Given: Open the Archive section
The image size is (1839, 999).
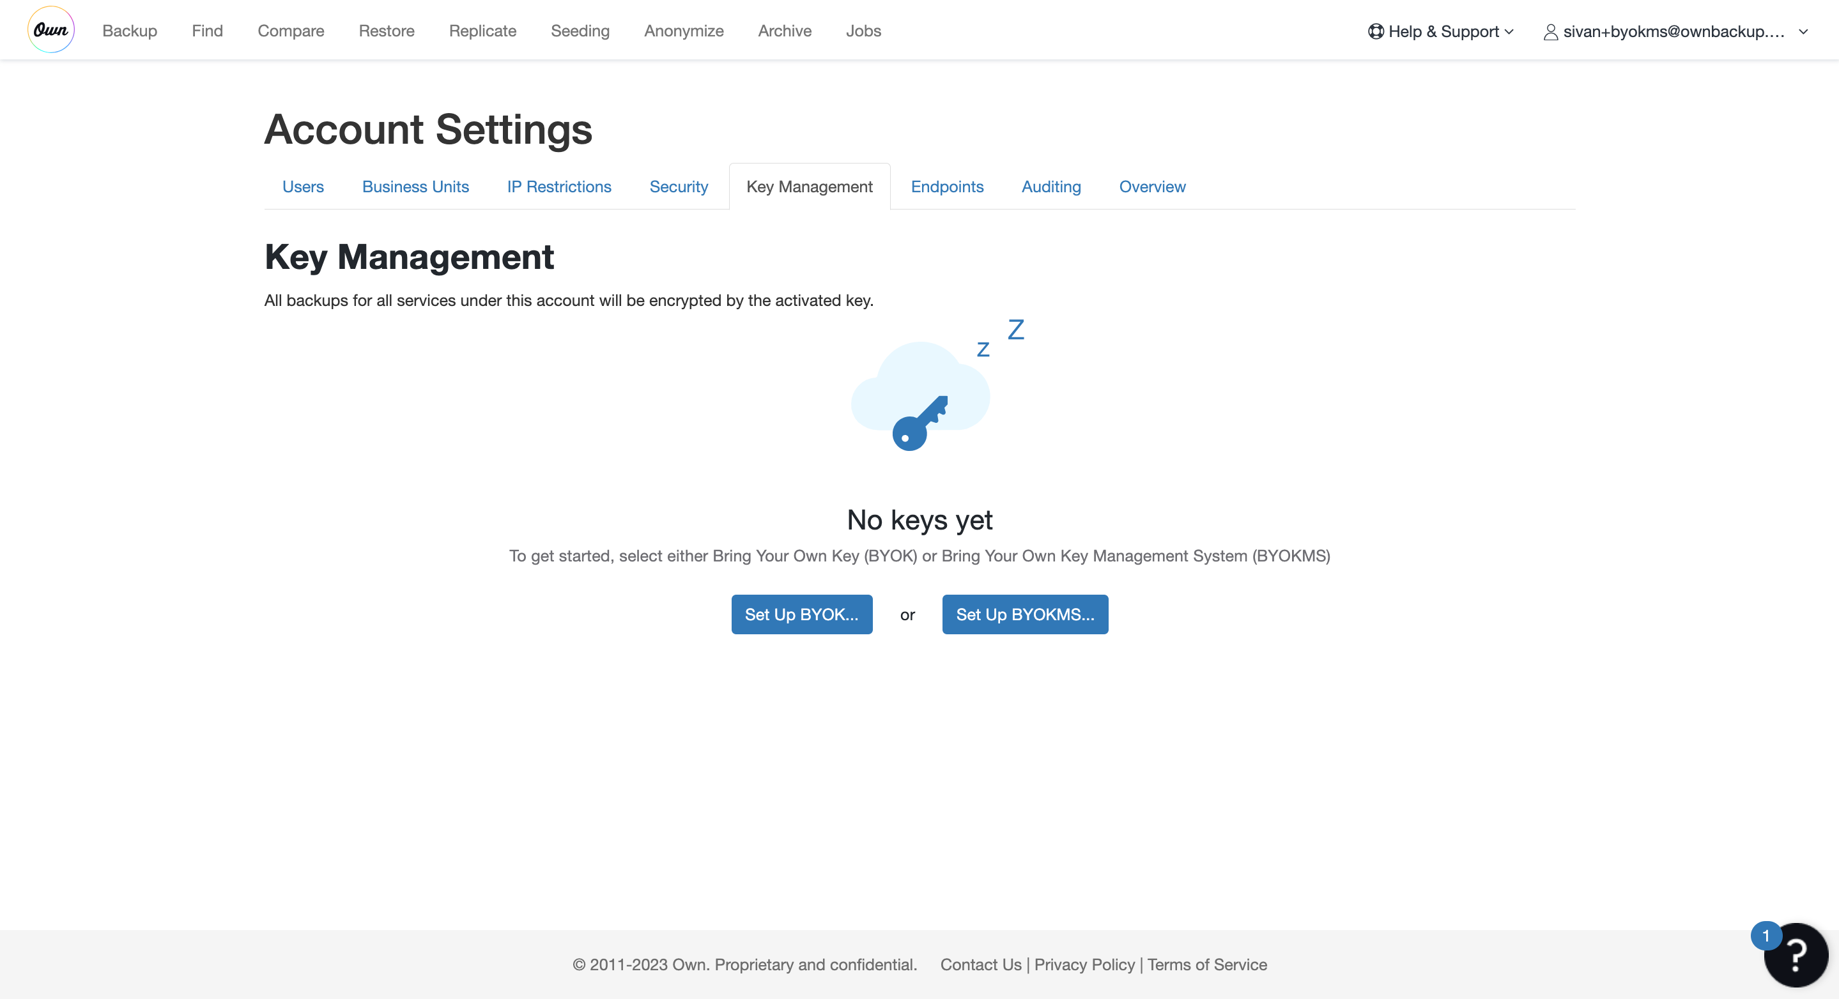Looking at the screenshot, I should (785, 31).
